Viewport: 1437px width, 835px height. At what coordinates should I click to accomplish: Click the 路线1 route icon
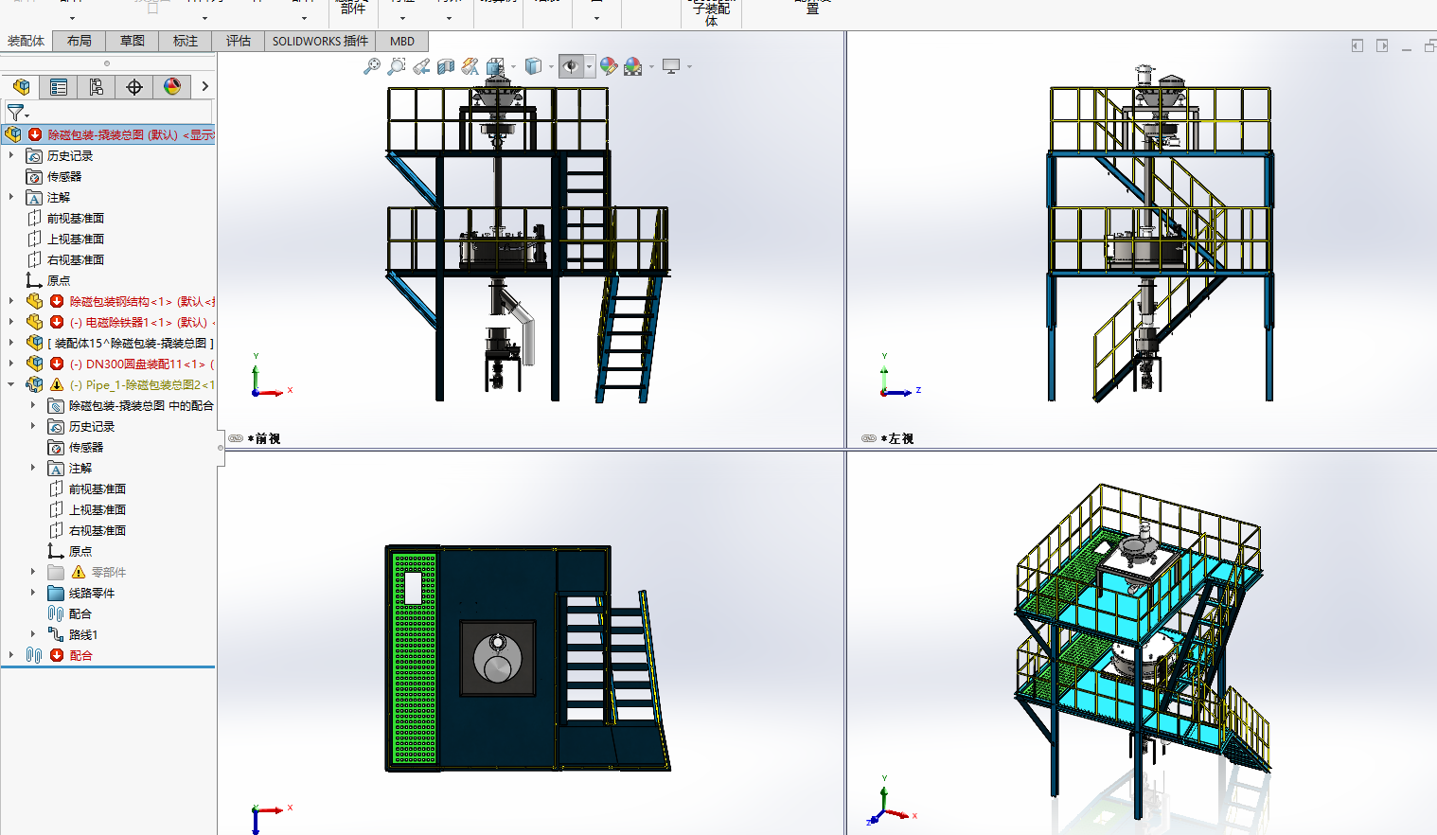click(56, 634)
